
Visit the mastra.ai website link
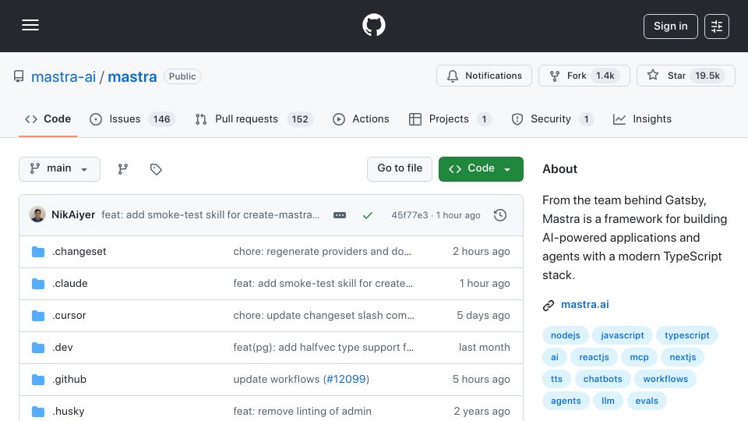click(585, 305)
